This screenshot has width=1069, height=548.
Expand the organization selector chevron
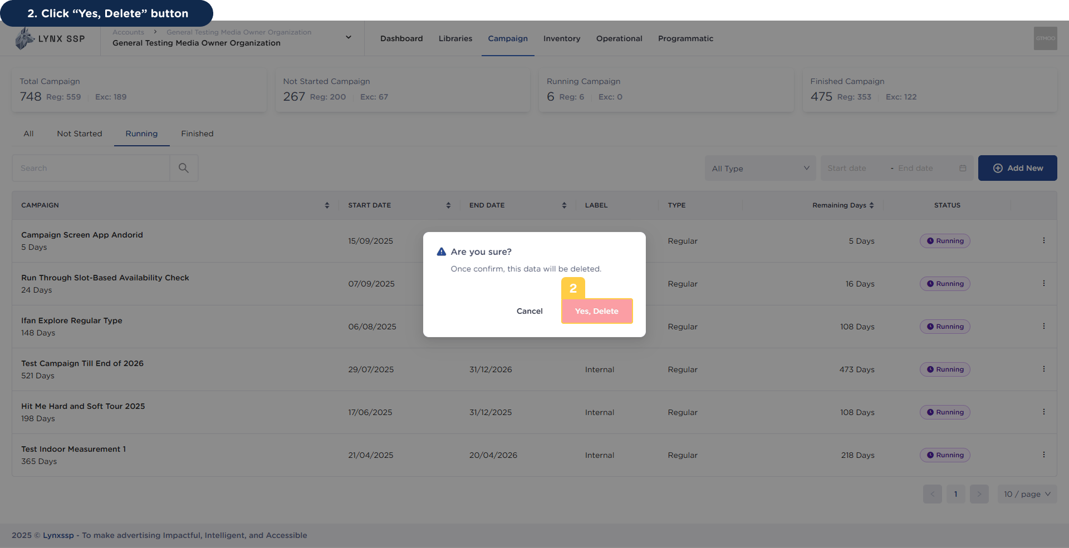pyautogui.click(x=349, y=37)
